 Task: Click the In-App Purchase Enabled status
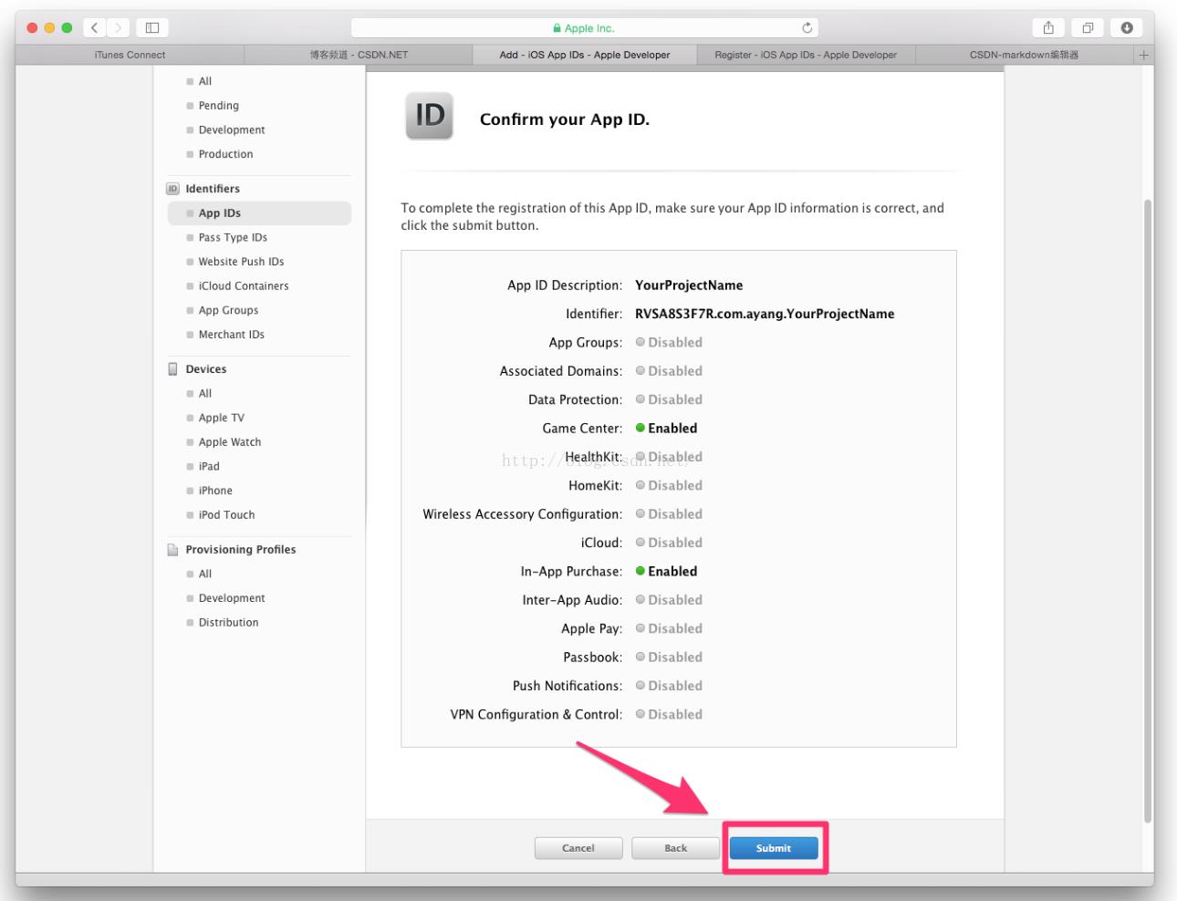666,572
